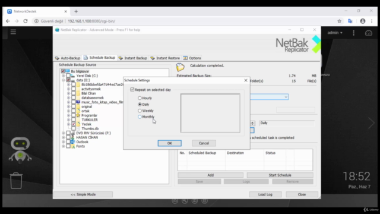This screenshot has height=214, width=380.
Task: Open the NAS dashboard gauge icon
Action: tap(369, 33)
